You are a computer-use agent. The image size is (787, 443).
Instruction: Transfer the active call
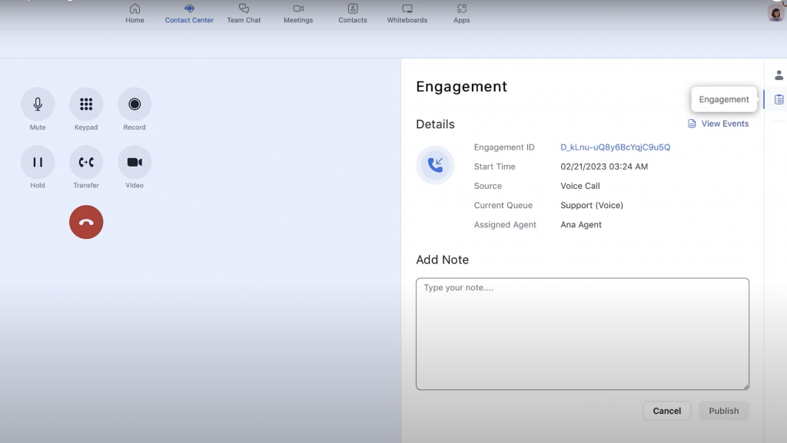(86, 161)
